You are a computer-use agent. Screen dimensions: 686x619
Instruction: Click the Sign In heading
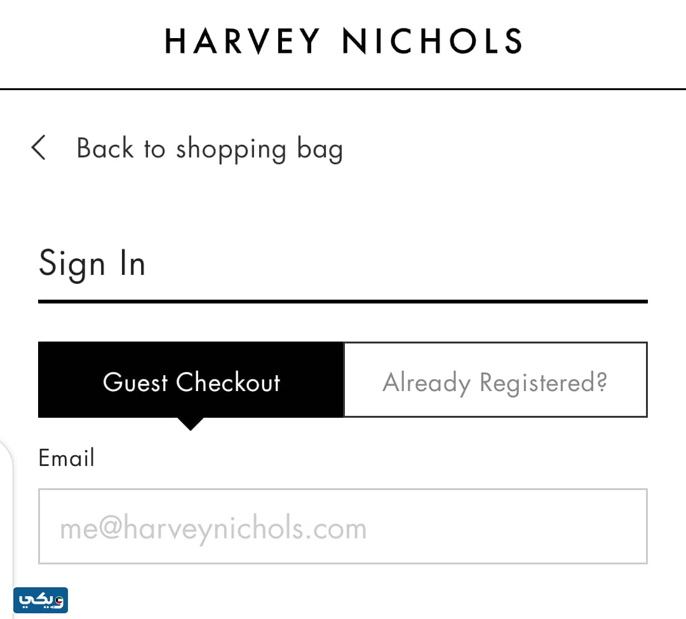coord(92,263)
